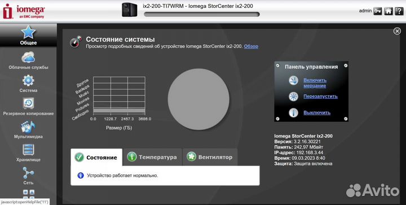406x205 pixels.
Task: Click the storage usage pie chart
Action: [198, 99]
